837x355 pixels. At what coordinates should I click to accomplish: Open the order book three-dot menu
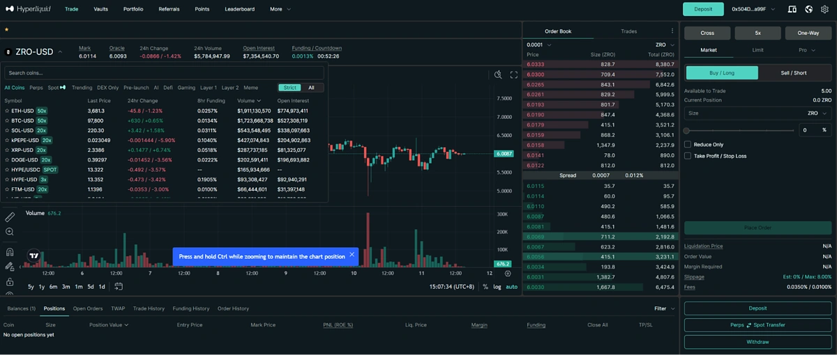point(672,31)
